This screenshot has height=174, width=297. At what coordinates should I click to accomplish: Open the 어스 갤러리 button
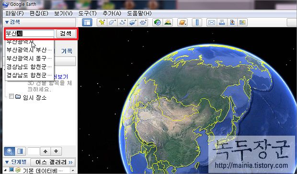pos(53,162)
